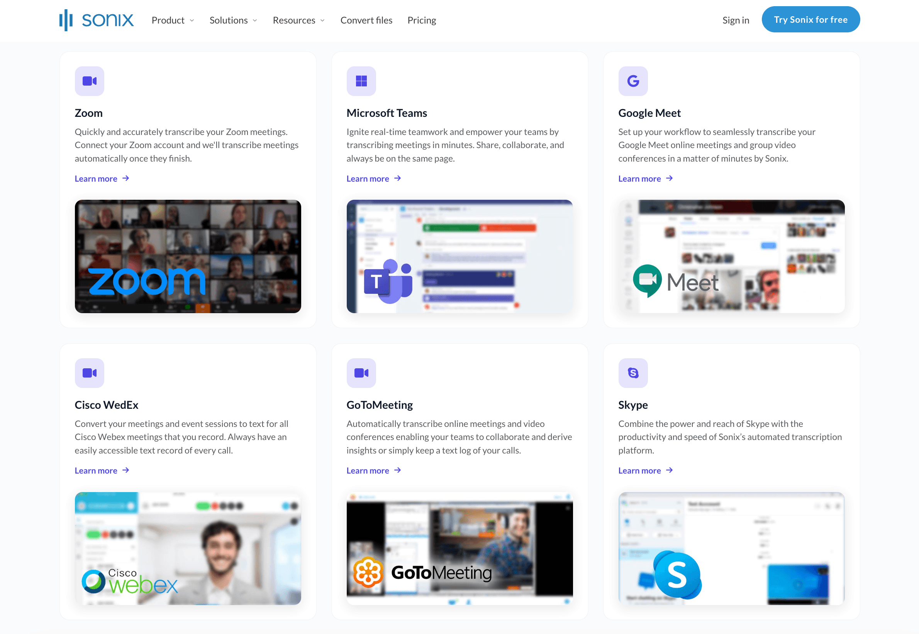The height and width of the screenshot is (634, 919).
Task: Click the Skype S icon tile
Action: (633, 373)
